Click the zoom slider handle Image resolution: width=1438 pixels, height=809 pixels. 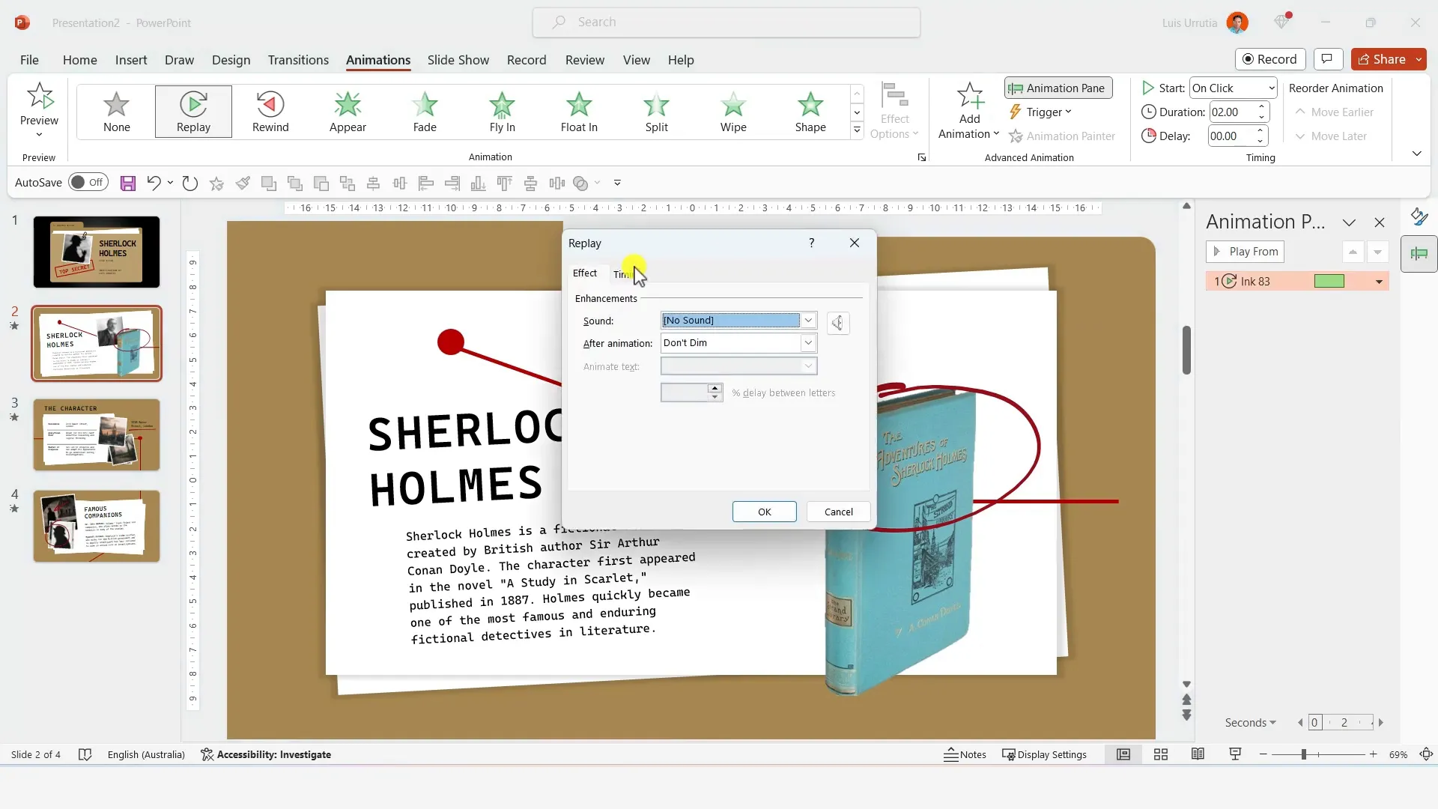click(x=1303, y=754)
